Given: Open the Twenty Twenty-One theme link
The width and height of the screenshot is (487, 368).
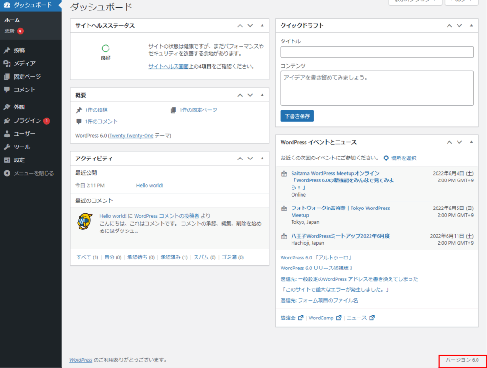Looking at the screenshot, I should [131, 136].
